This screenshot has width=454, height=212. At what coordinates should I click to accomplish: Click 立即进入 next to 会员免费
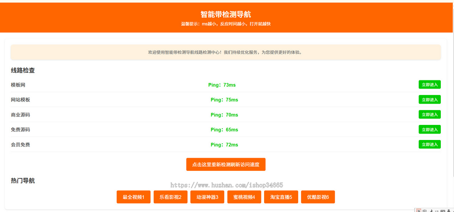(429, 144)
